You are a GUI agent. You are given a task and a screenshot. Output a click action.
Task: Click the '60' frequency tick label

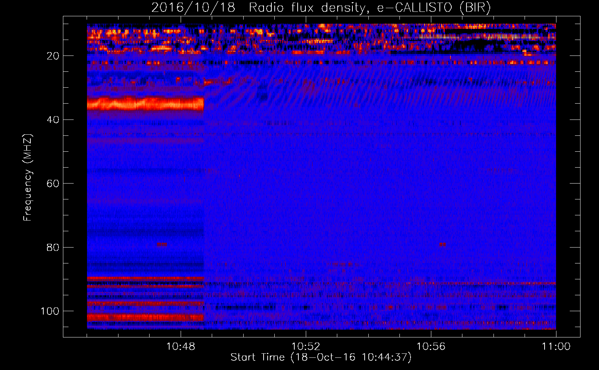point(53,184)
